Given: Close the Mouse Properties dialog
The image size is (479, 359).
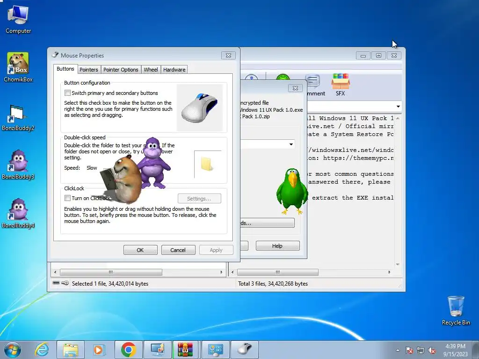Looking at the screenshot, I should pos(228,55).
